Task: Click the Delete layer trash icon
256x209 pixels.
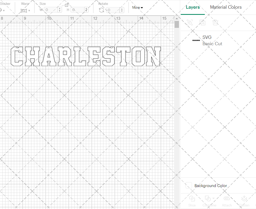Action: (215, 22)
